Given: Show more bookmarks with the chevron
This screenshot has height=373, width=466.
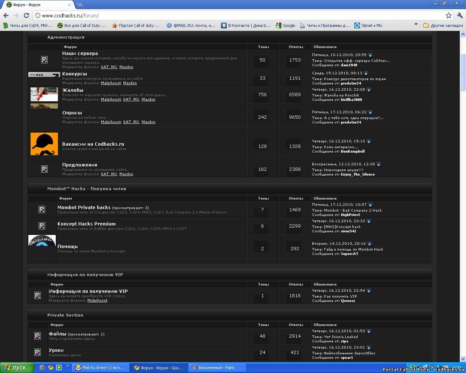Looking at the screenshot, I should pyautogui.click(x=416, y=24).
